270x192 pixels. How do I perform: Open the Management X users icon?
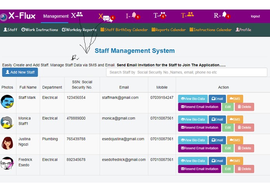click(77, 15)
